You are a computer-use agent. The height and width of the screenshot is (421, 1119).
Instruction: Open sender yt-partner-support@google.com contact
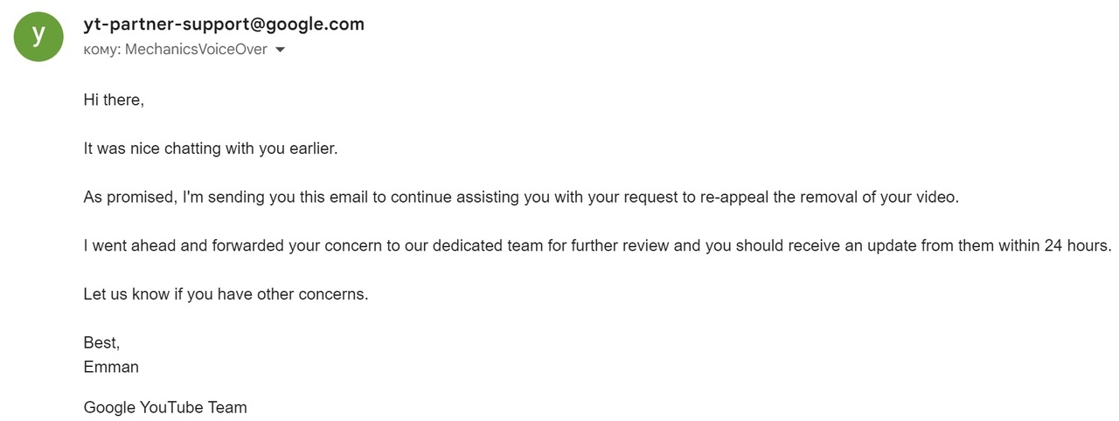click(224, 24)
